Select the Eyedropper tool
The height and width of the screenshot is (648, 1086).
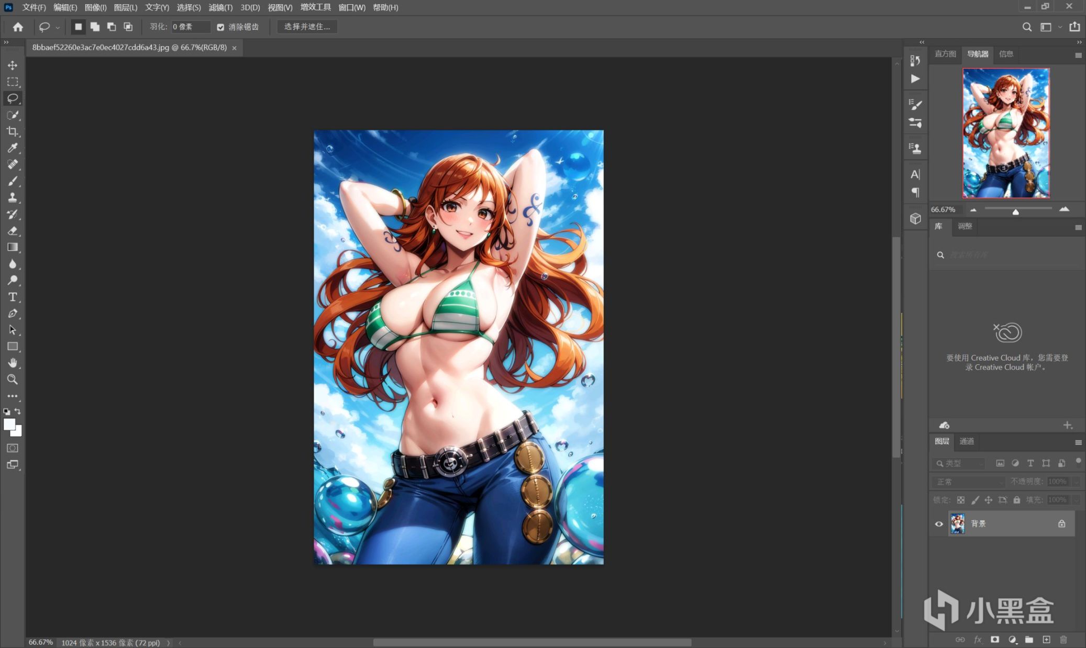pos(13,148)
